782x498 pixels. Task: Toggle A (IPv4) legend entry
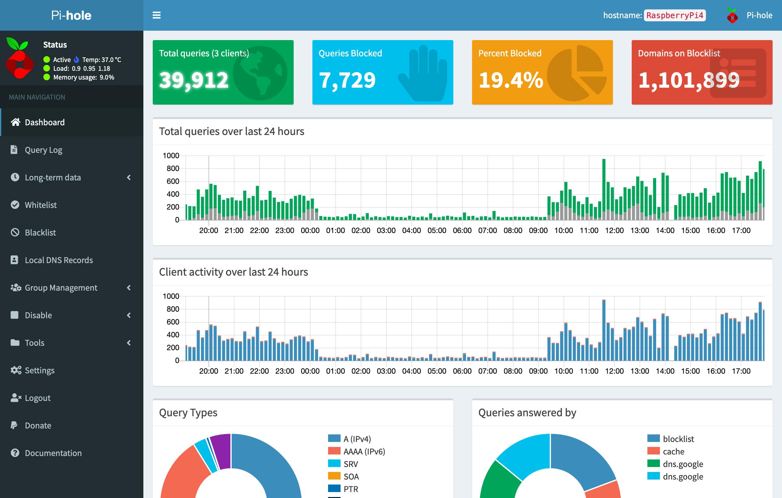[x=357, y=439]
